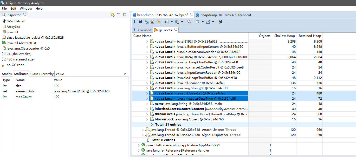This screenshot has height=157, width=356.
Task: Switch to the Class Hierarchy tab
Action: click(42, 74)
